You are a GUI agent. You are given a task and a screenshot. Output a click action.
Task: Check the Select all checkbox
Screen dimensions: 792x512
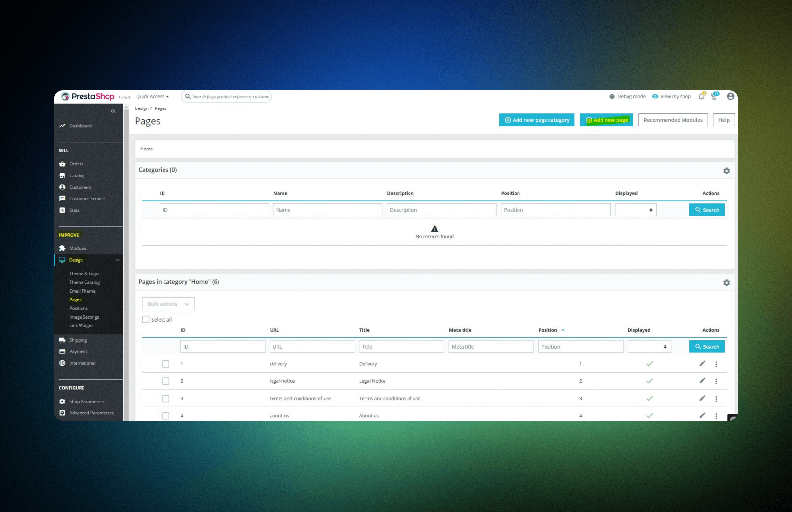tap(146, 319)
